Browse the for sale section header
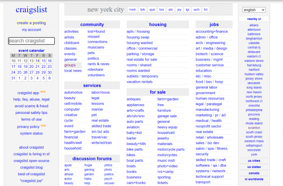The width and height of the screenshot is (283, 186). 158,92
